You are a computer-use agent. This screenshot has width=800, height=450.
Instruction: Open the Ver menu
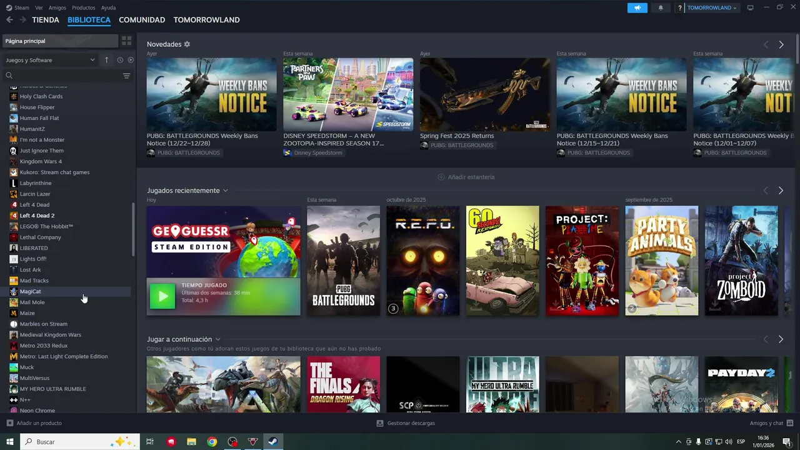pos(39,7)
